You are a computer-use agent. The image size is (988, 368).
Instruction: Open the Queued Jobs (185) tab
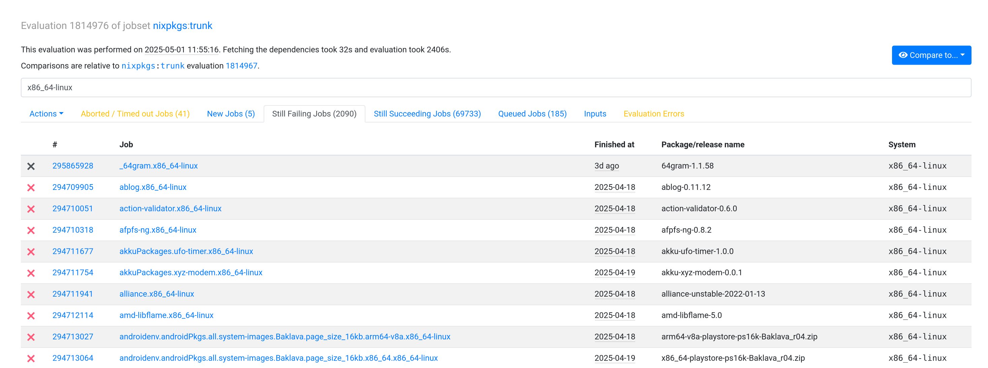532,114
